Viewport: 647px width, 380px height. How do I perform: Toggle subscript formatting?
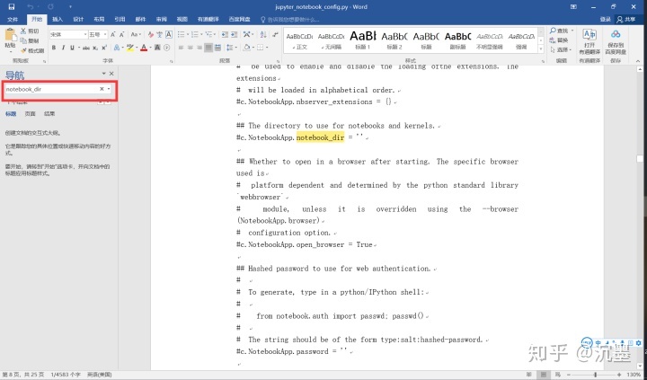[95, 48]
